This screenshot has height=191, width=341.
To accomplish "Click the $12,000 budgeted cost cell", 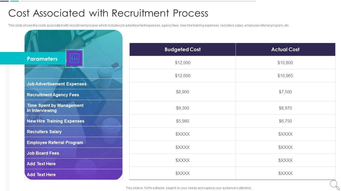I will point(182,63).
